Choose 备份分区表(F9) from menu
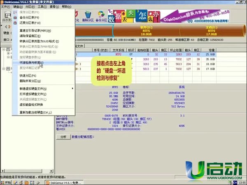Screen dimensions: 247x185 pos(44,18)
